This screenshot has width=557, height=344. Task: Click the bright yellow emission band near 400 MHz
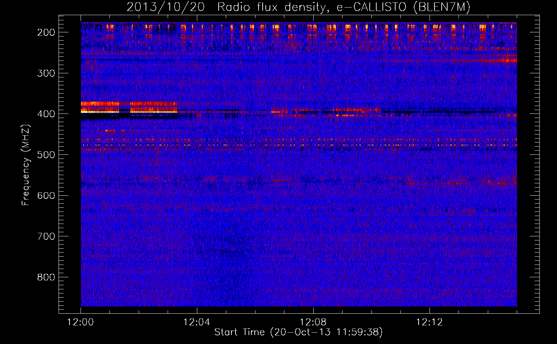pyautogui.click(x=129, y=111)
